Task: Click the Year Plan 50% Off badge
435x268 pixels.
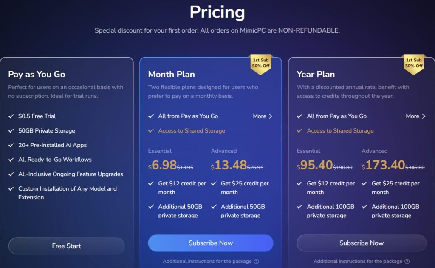Action: 414,64
